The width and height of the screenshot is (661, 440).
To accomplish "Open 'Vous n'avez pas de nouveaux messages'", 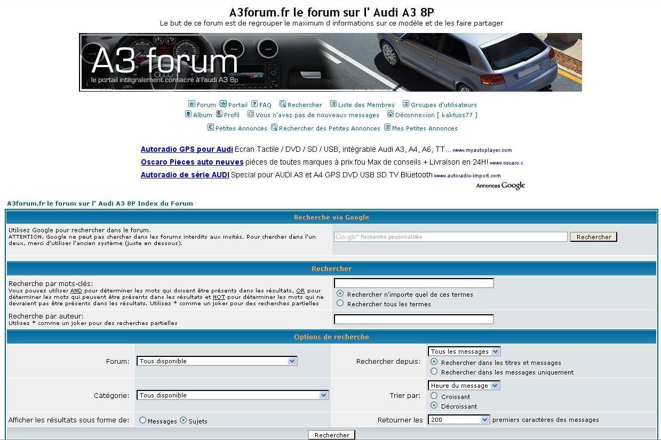I will 317,115.
